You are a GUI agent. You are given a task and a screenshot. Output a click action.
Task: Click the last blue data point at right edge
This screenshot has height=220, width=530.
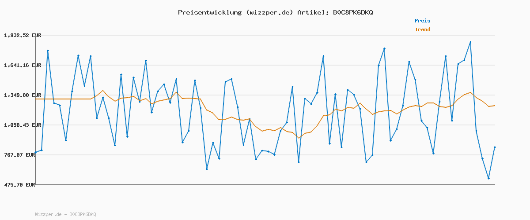point(495,147)
